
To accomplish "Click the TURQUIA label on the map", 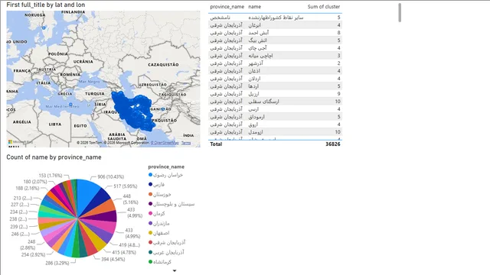I will 95,93.
